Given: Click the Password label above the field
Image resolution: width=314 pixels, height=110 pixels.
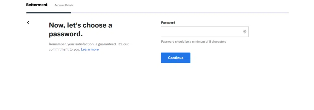Looking at the screenshot, I should 168,23.
